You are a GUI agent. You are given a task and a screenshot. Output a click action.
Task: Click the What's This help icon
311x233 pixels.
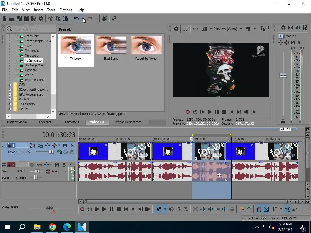[114, 19]
